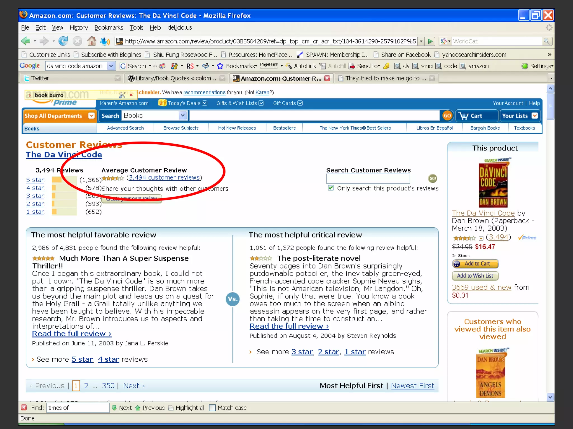Uncheck Only search this product's reviews
The height and width of the screenshot is (429, 573).
pyautogui.click(x=331, y=188)
